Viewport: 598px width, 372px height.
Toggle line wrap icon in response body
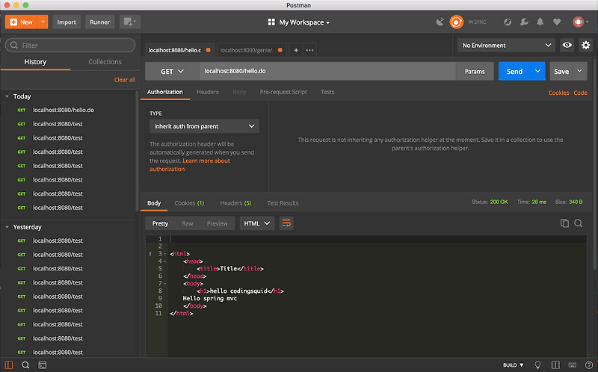click(286, 223)
